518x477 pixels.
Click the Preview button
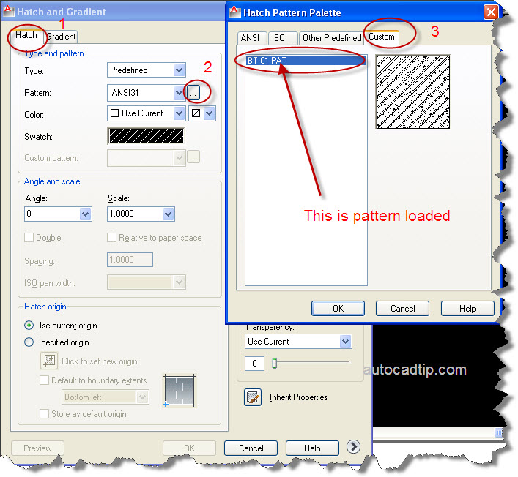(37, 448)
